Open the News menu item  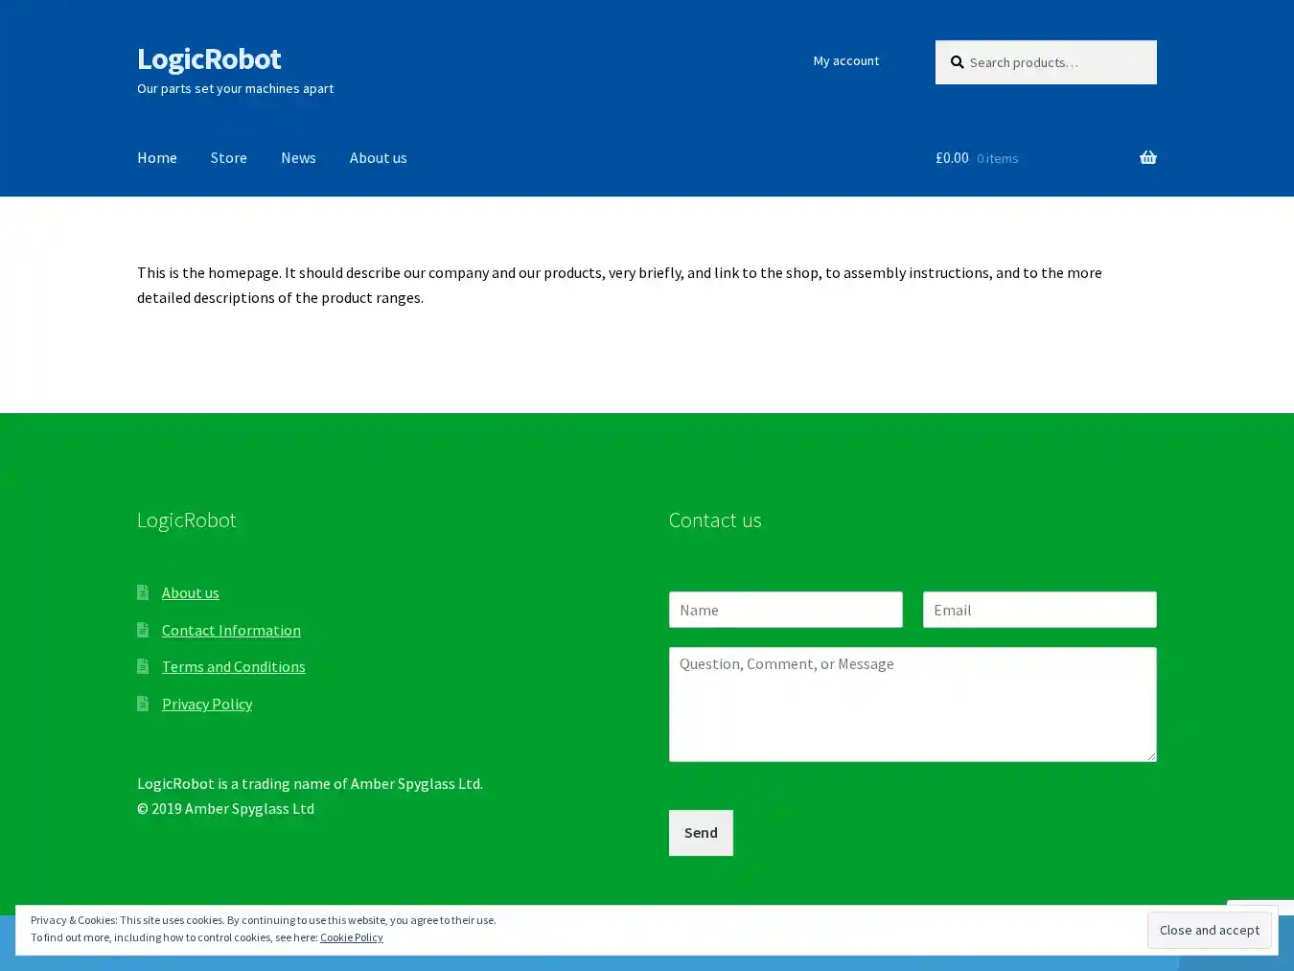pyautogui.click(x=298, y=157)
